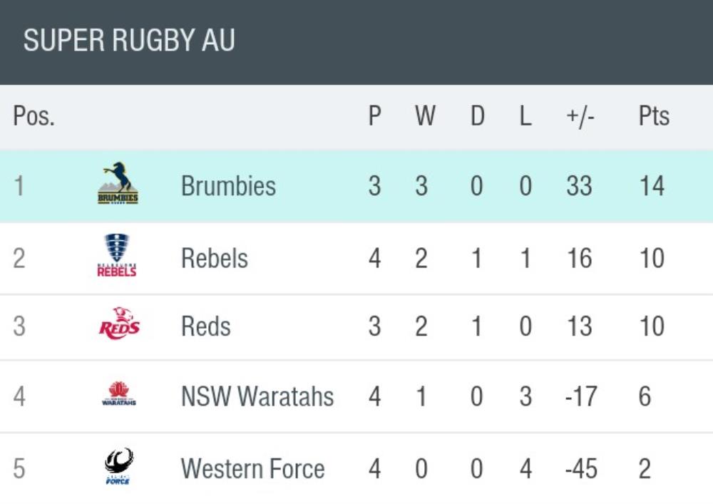
Task: Open the Rebels team name link
Action: (214, 258)
